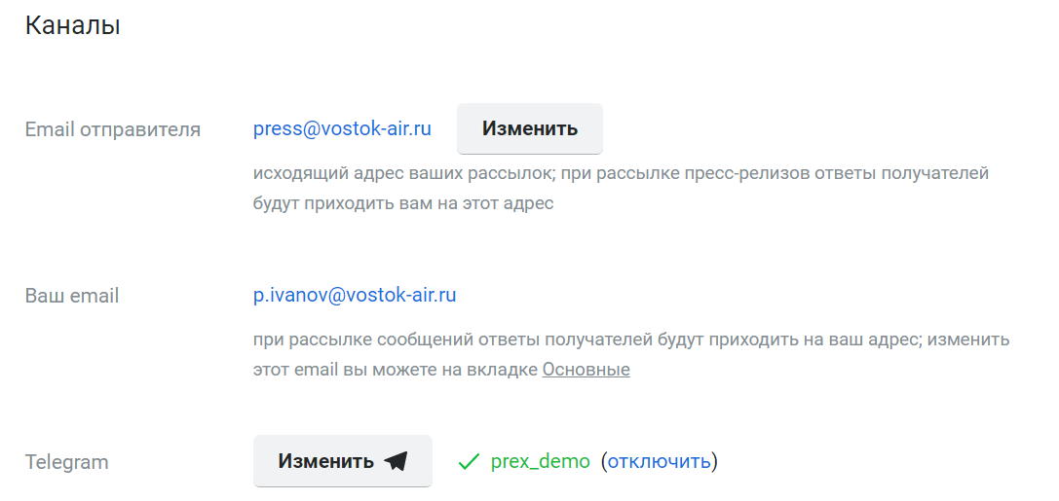1059x501 pixels.
Task: Select the prex_demo Telegram account name
Action: point(540,461)
